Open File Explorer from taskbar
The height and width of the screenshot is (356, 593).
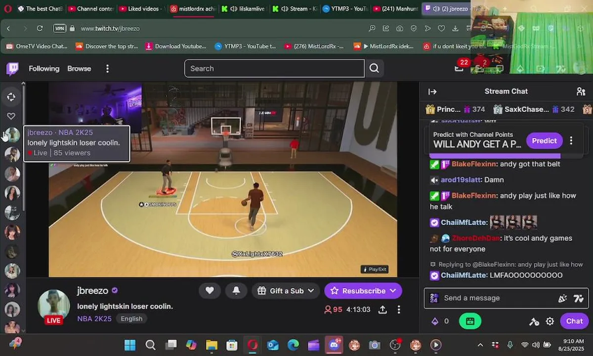point(212,345)
